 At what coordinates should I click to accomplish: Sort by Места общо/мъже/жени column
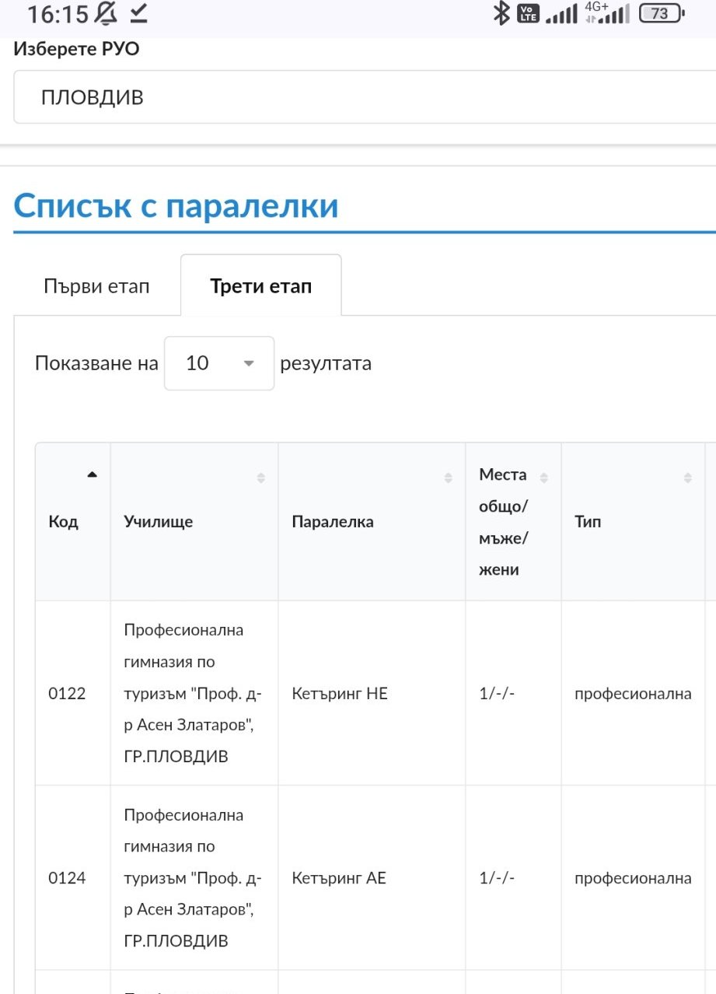(544, 478)
